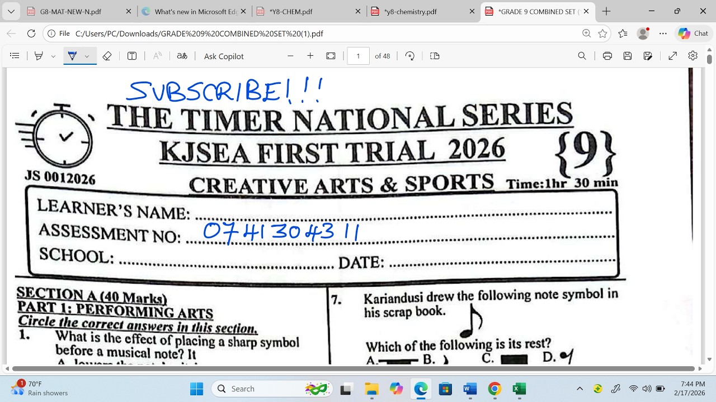Show hidden system tray icons
The height and width of the screenshot is (402, 716).
pos(580,389)
